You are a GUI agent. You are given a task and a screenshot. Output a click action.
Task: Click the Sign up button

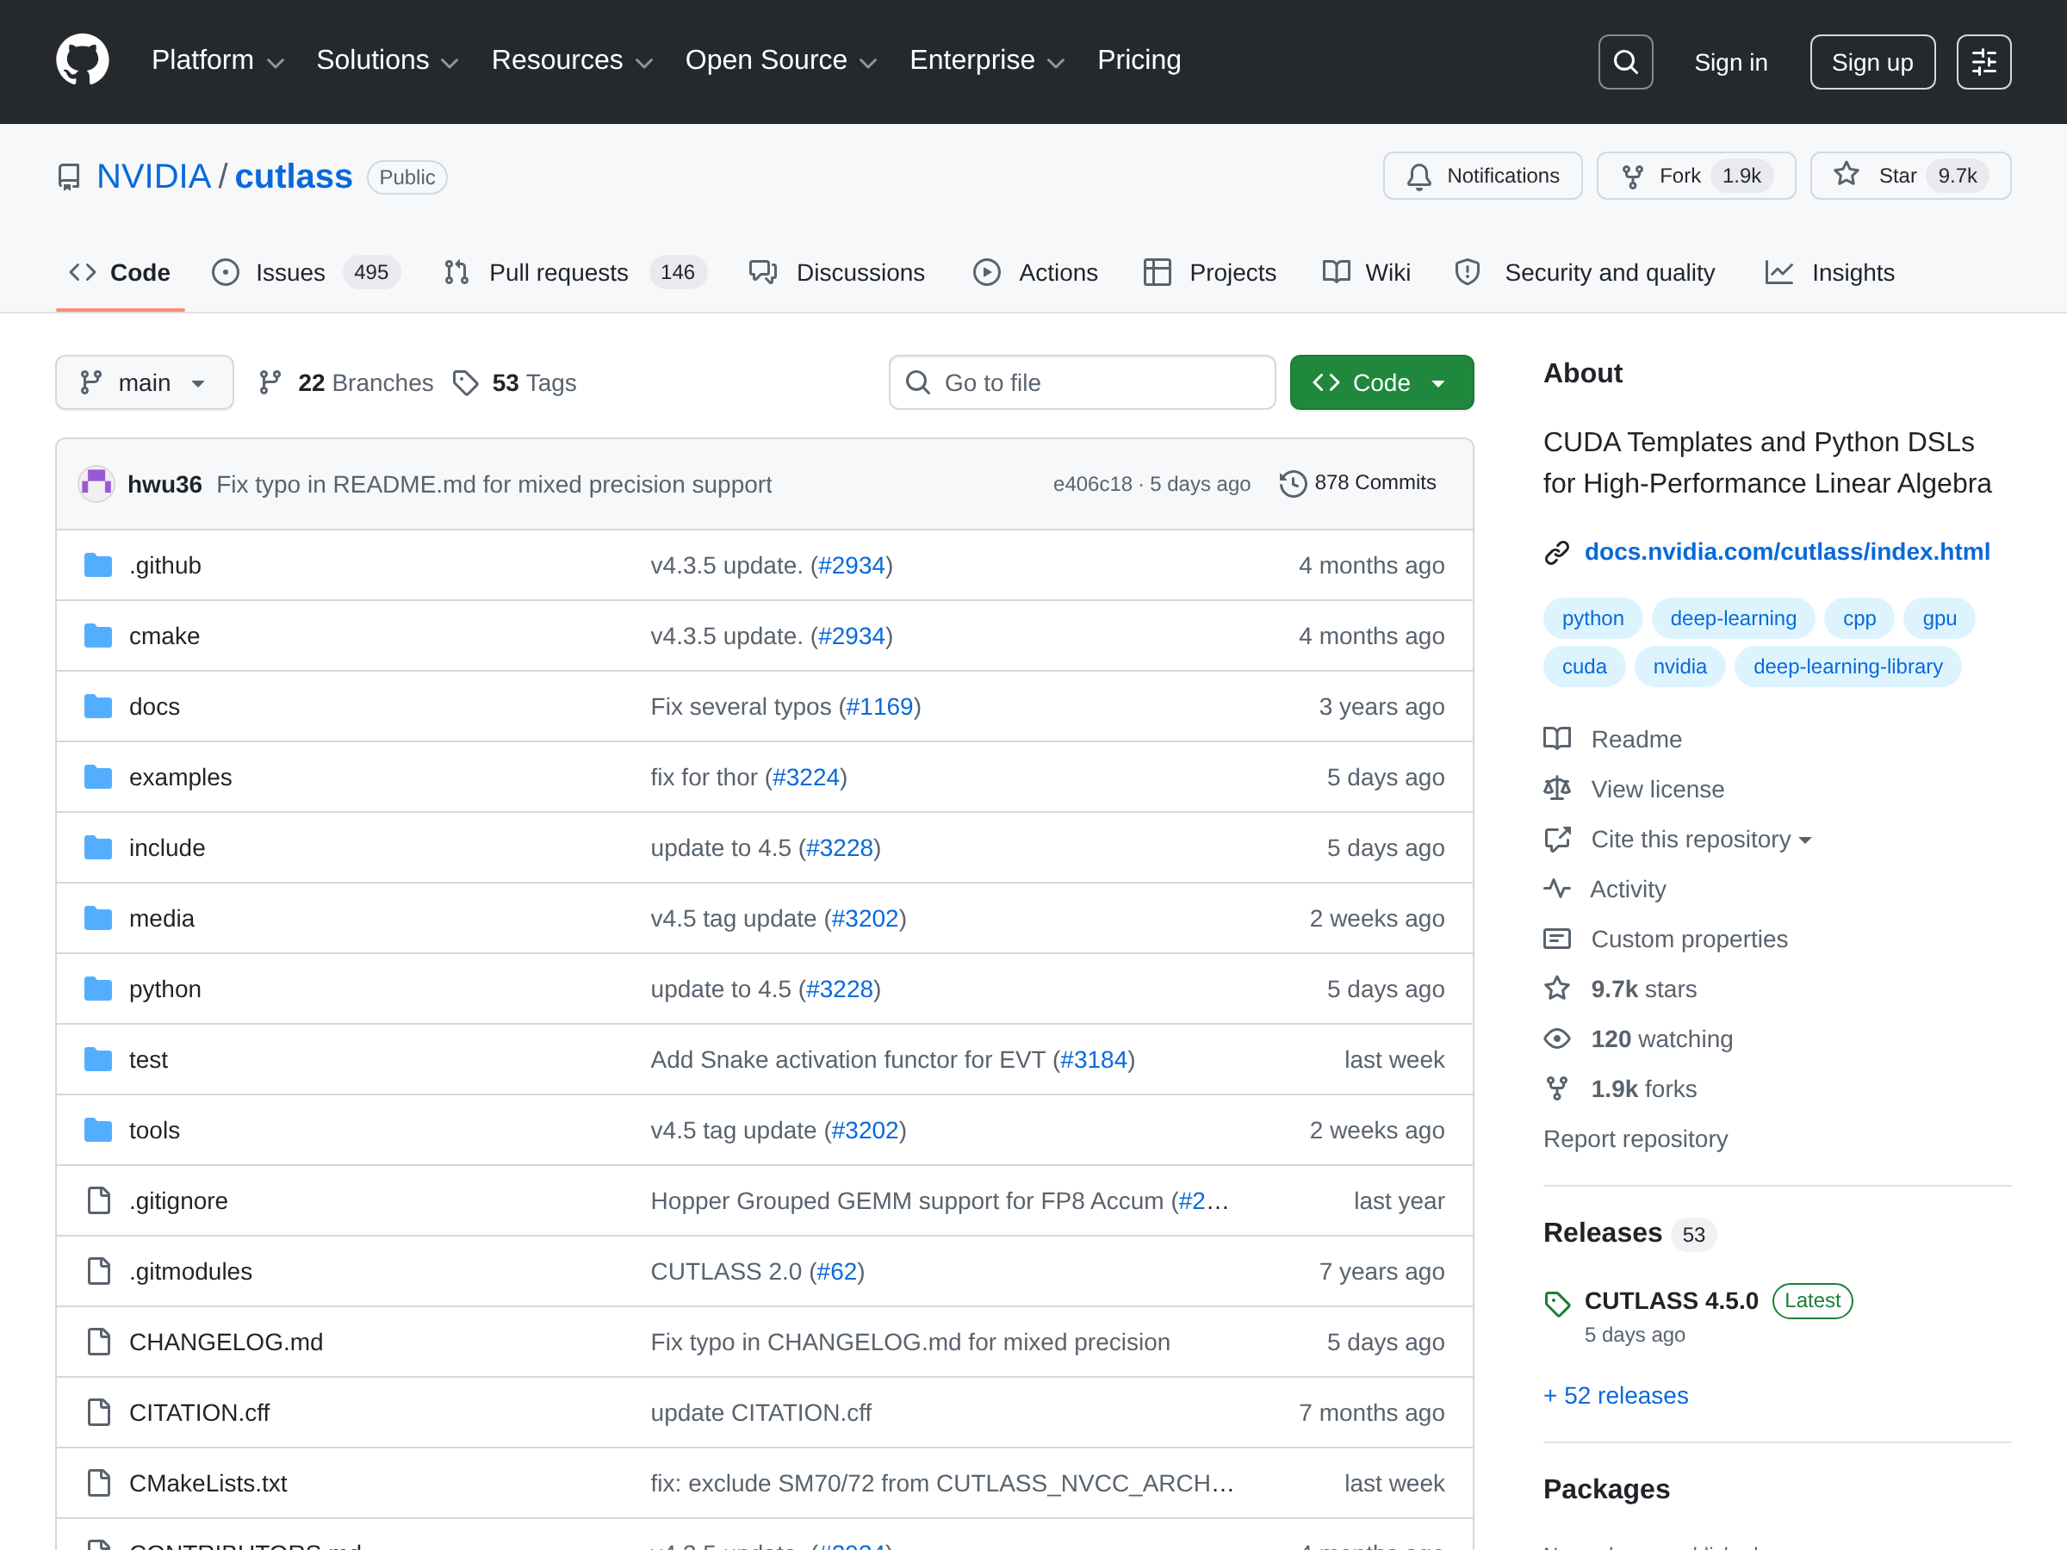[1871, 62]
